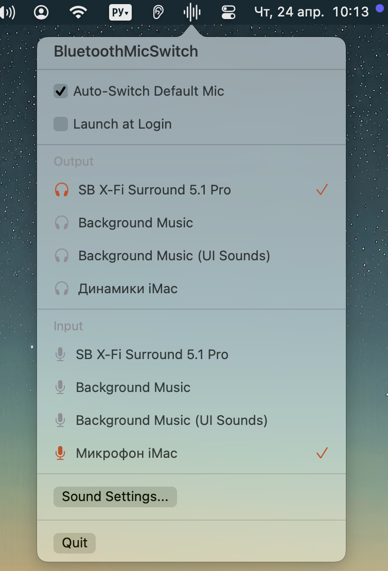Click checkmark on SB X-Fi Surround output row

coord(322,190)
